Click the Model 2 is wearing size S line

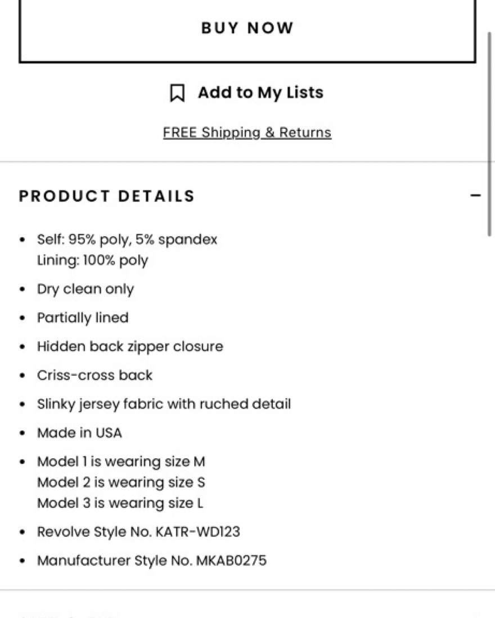[121, 482]
